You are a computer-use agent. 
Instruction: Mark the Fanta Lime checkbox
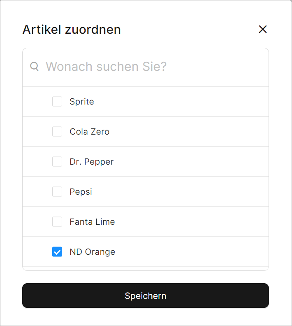57,222
